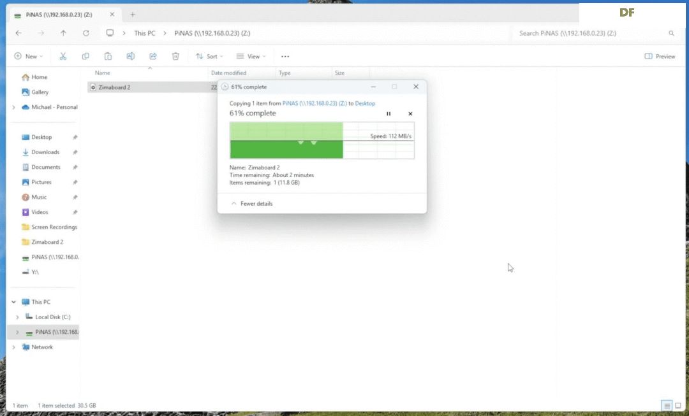Click chevron after This PC in breadcrumb
Screen dimensions: 689x416
tap(165, 33)
